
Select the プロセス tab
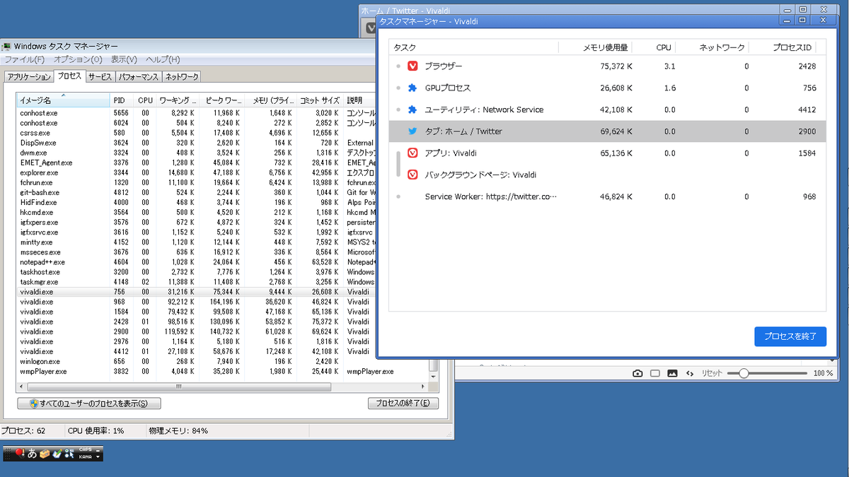pyautogui.click(x=70, y=76)
